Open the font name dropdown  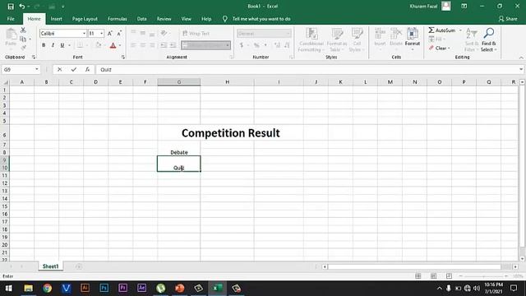(84, 34)
